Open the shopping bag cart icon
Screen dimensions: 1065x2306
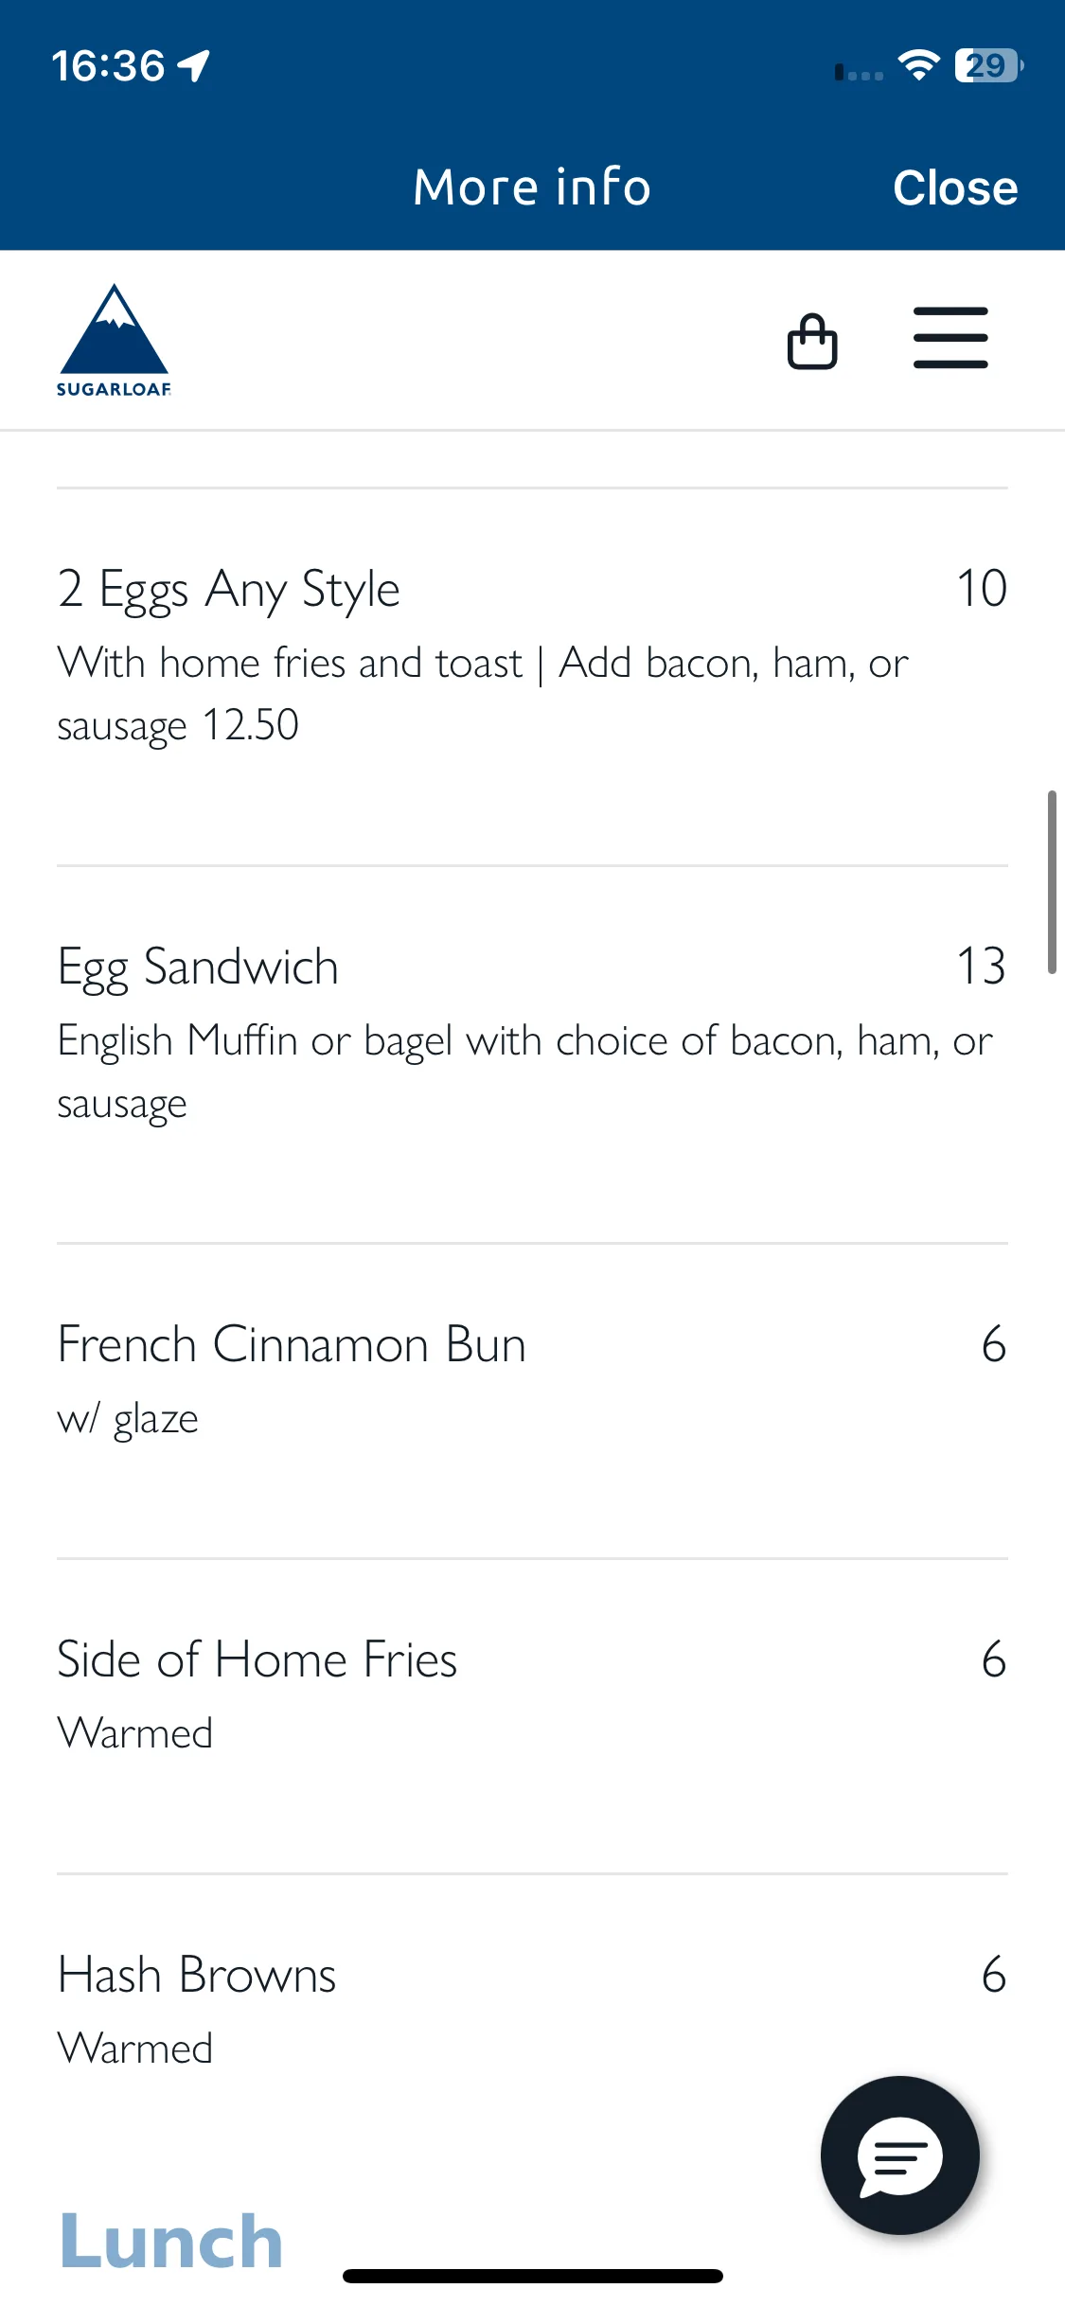coord(812,341)
